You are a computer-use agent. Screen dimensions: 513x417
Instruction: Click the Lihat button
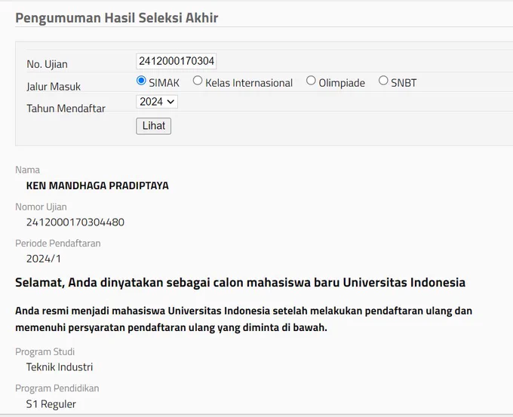tap(153, 126)
